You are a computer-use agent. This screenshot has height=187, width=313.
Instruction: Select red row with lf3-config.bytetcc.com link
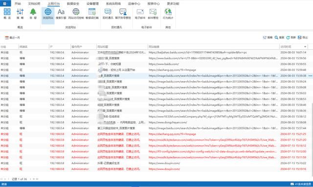click(x=156, y=151)
